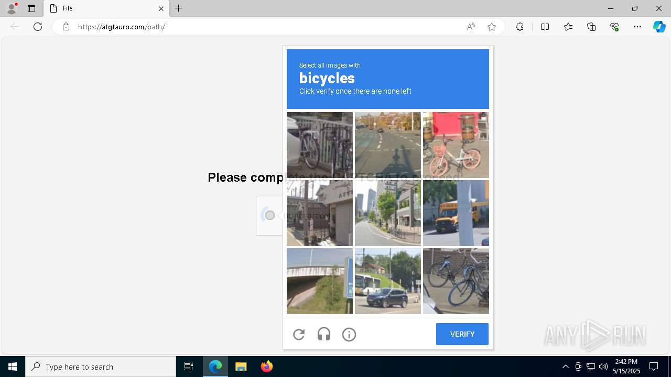Add this page to favorites with the star
Screen dimensions: 671x377
(x=492, y=27)
